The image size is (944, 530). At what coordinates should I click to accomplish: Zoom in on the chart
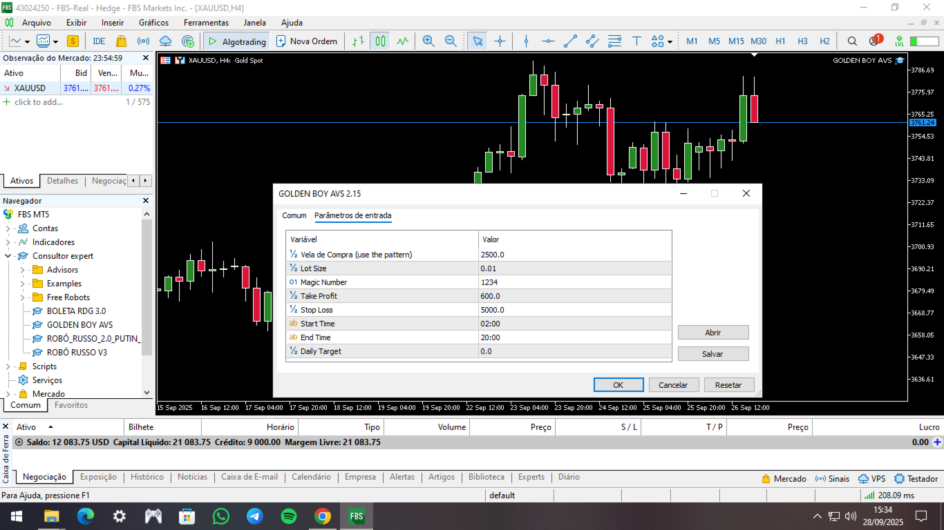pyautogui.click(x=428, y=41)
